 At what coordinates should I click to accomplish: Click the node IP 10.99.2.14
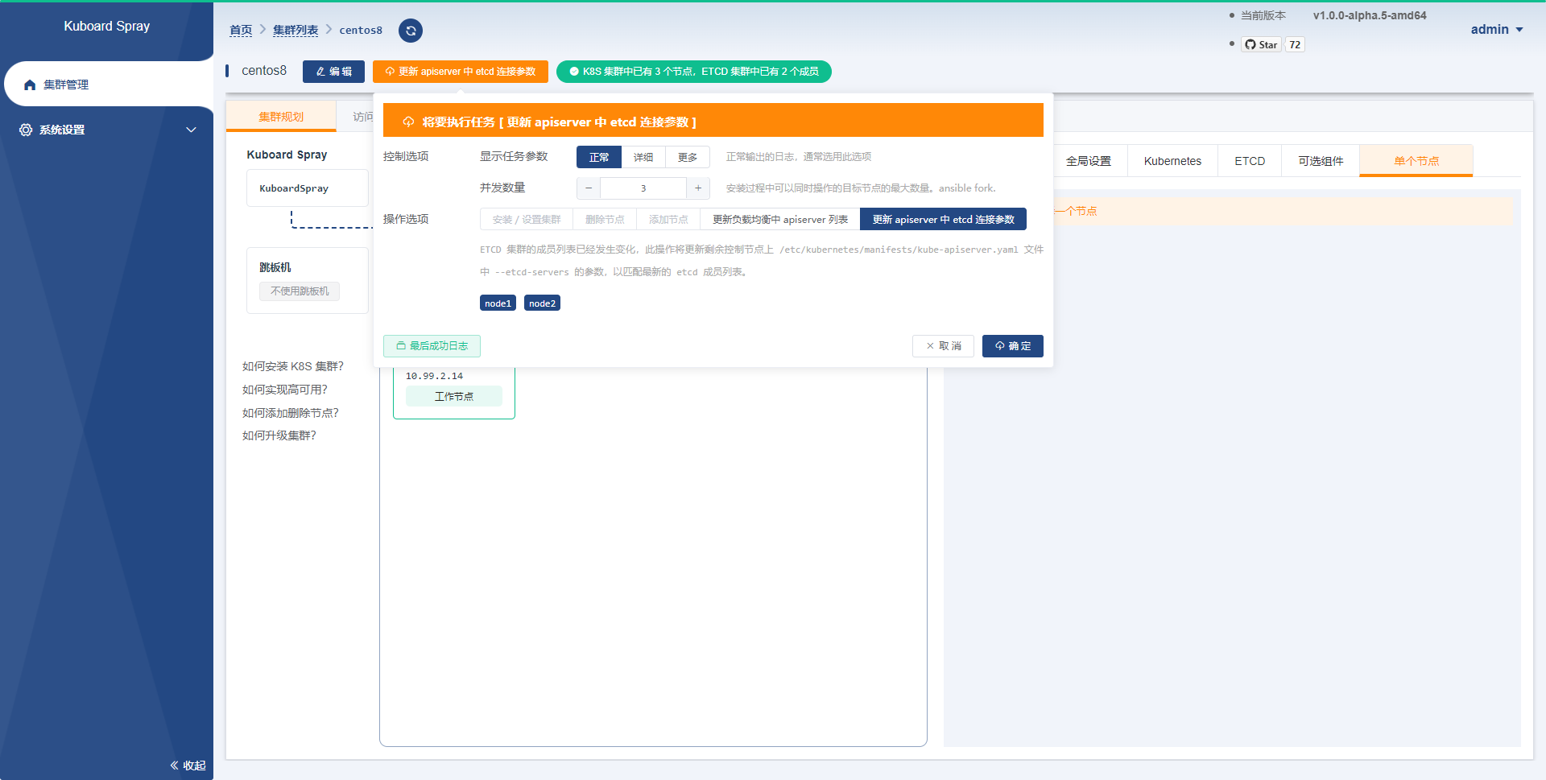434,376
